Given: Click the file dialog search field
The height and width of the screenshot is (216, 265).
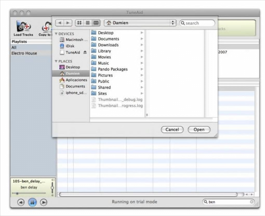Looking at the screenshot, I should pyautogui.click(x=197, y=23).
